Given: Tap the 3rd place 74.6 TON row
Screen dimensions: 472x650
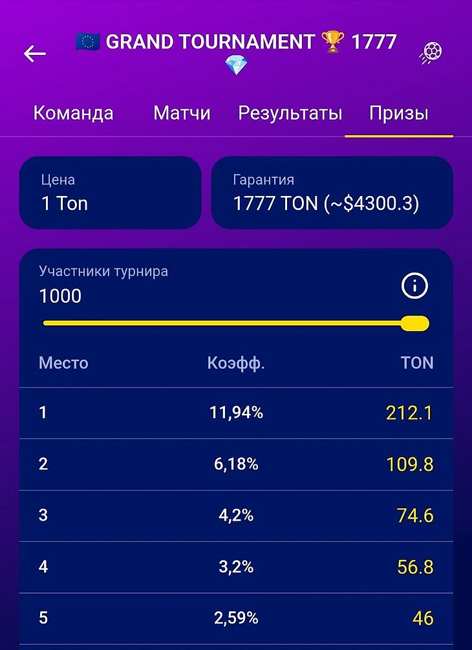Looking at the screenshot, I should tap(236, 515).
